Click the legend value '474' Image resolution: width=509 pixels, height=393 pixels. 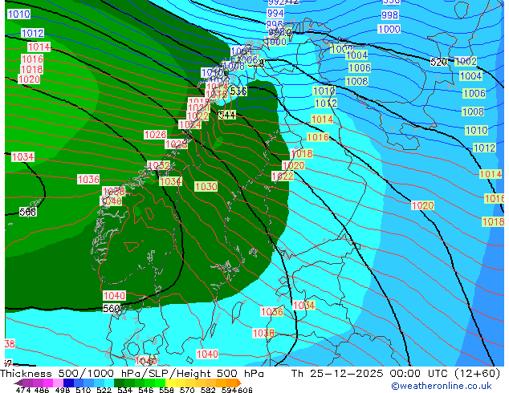[23, 390]
